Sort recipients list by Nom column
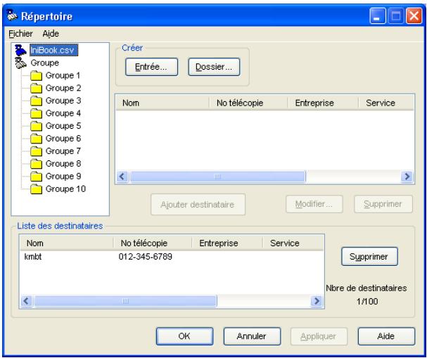This screenshot has height=358, width=427. tap(67, 243)
